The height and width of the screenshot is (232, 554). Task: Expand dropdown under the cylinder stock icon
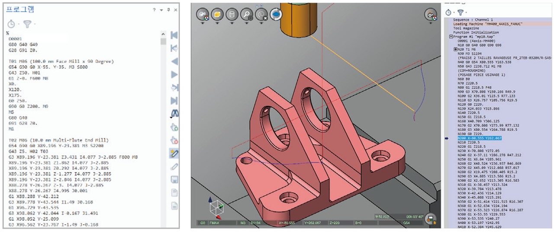point(232,23)
